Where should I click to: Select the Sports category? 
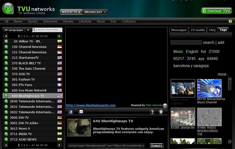tap(33, 22)
